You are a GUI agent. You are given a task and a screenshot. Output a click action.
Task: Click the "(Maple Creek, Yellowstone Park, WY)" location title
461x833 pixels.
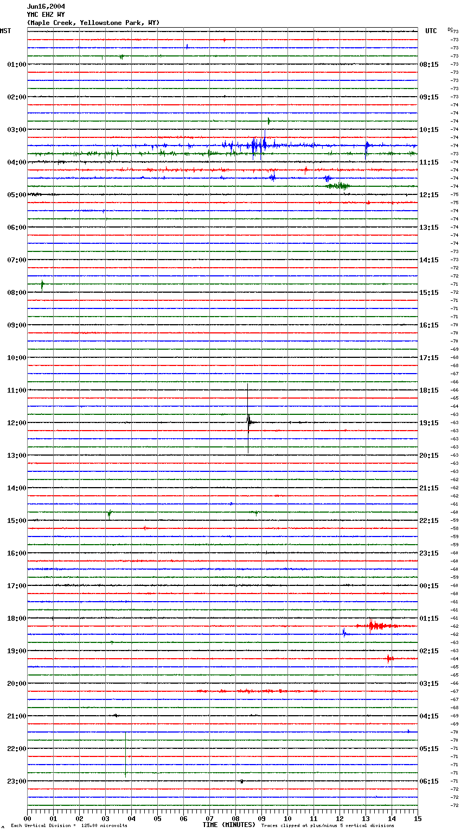pos(93,23)
